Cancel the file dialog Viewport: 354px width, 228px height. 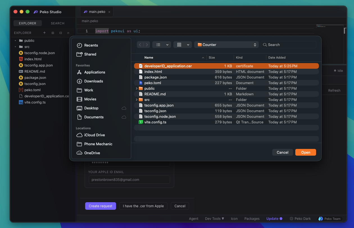(283, 152)
